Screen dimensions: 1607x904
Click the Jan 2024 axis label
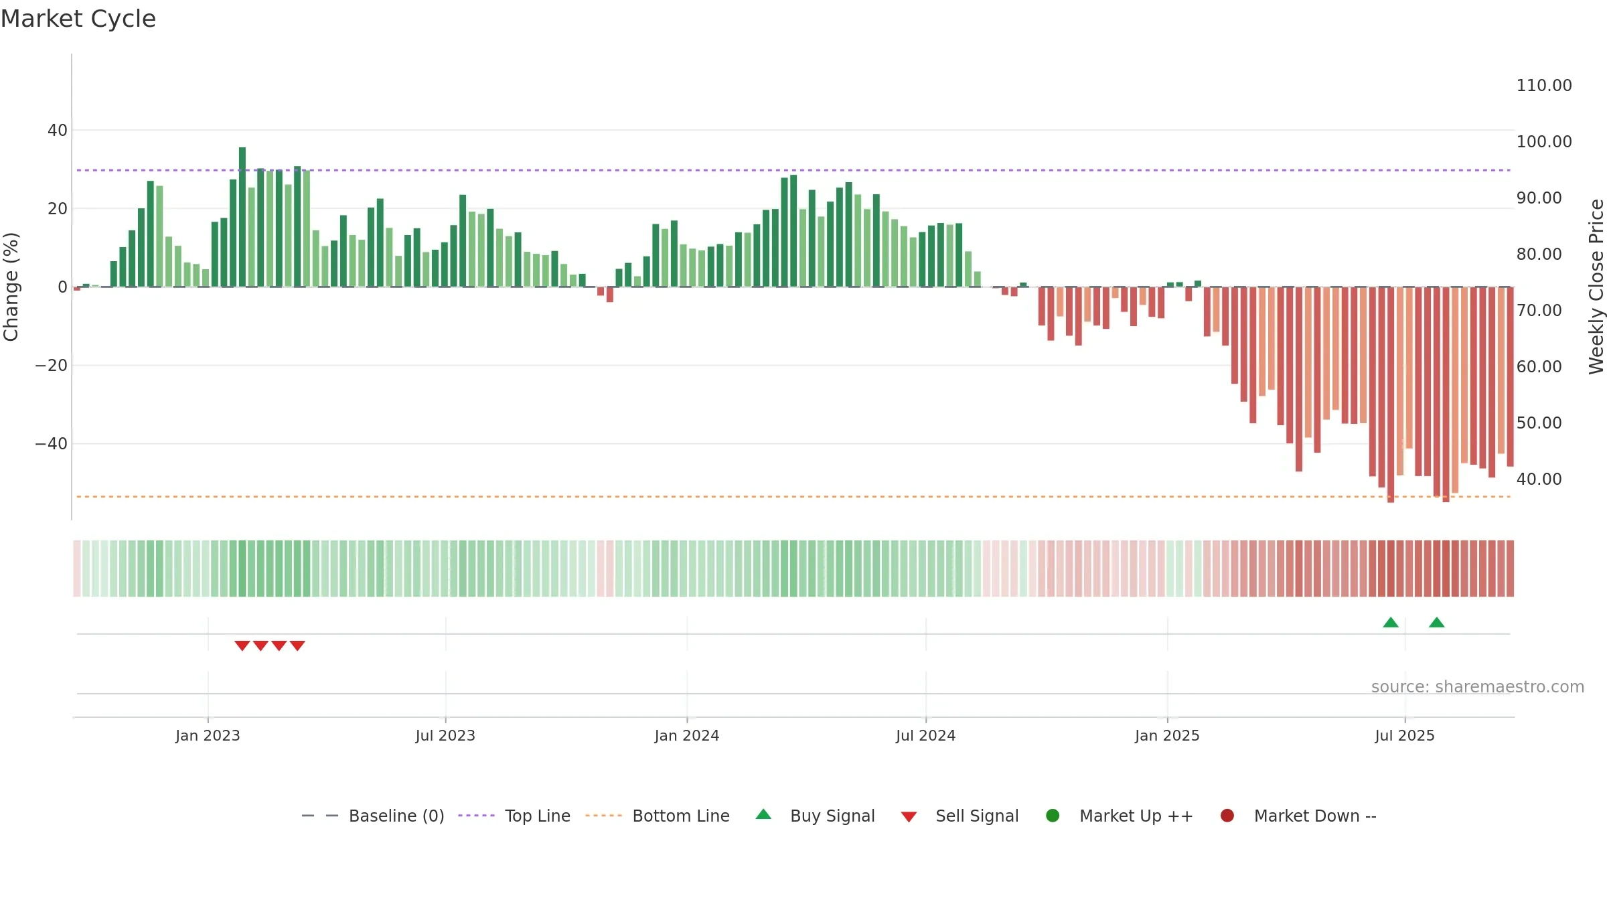pos(687,735)
